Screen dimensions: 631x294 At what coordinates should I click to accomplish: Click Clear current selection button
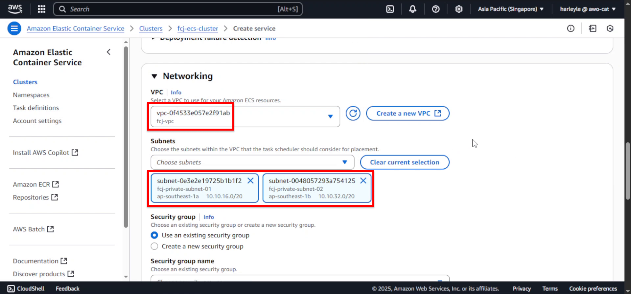point(405,162)
